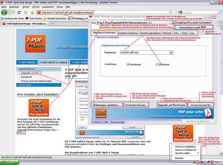Click the Firefox forward arrow button
The height and width of the screenshot is (165, 223).
pos(10,13)
